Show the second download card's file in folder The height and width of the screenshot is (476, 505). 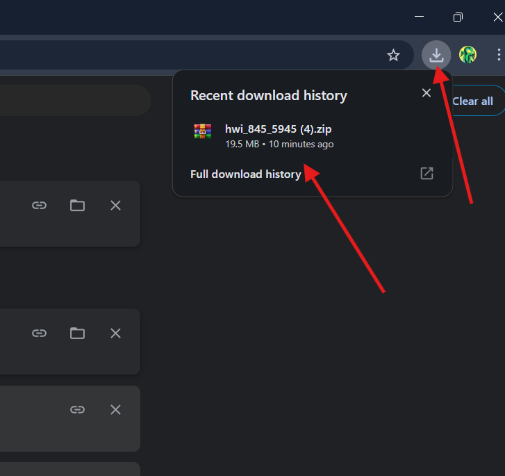[77, 334]
